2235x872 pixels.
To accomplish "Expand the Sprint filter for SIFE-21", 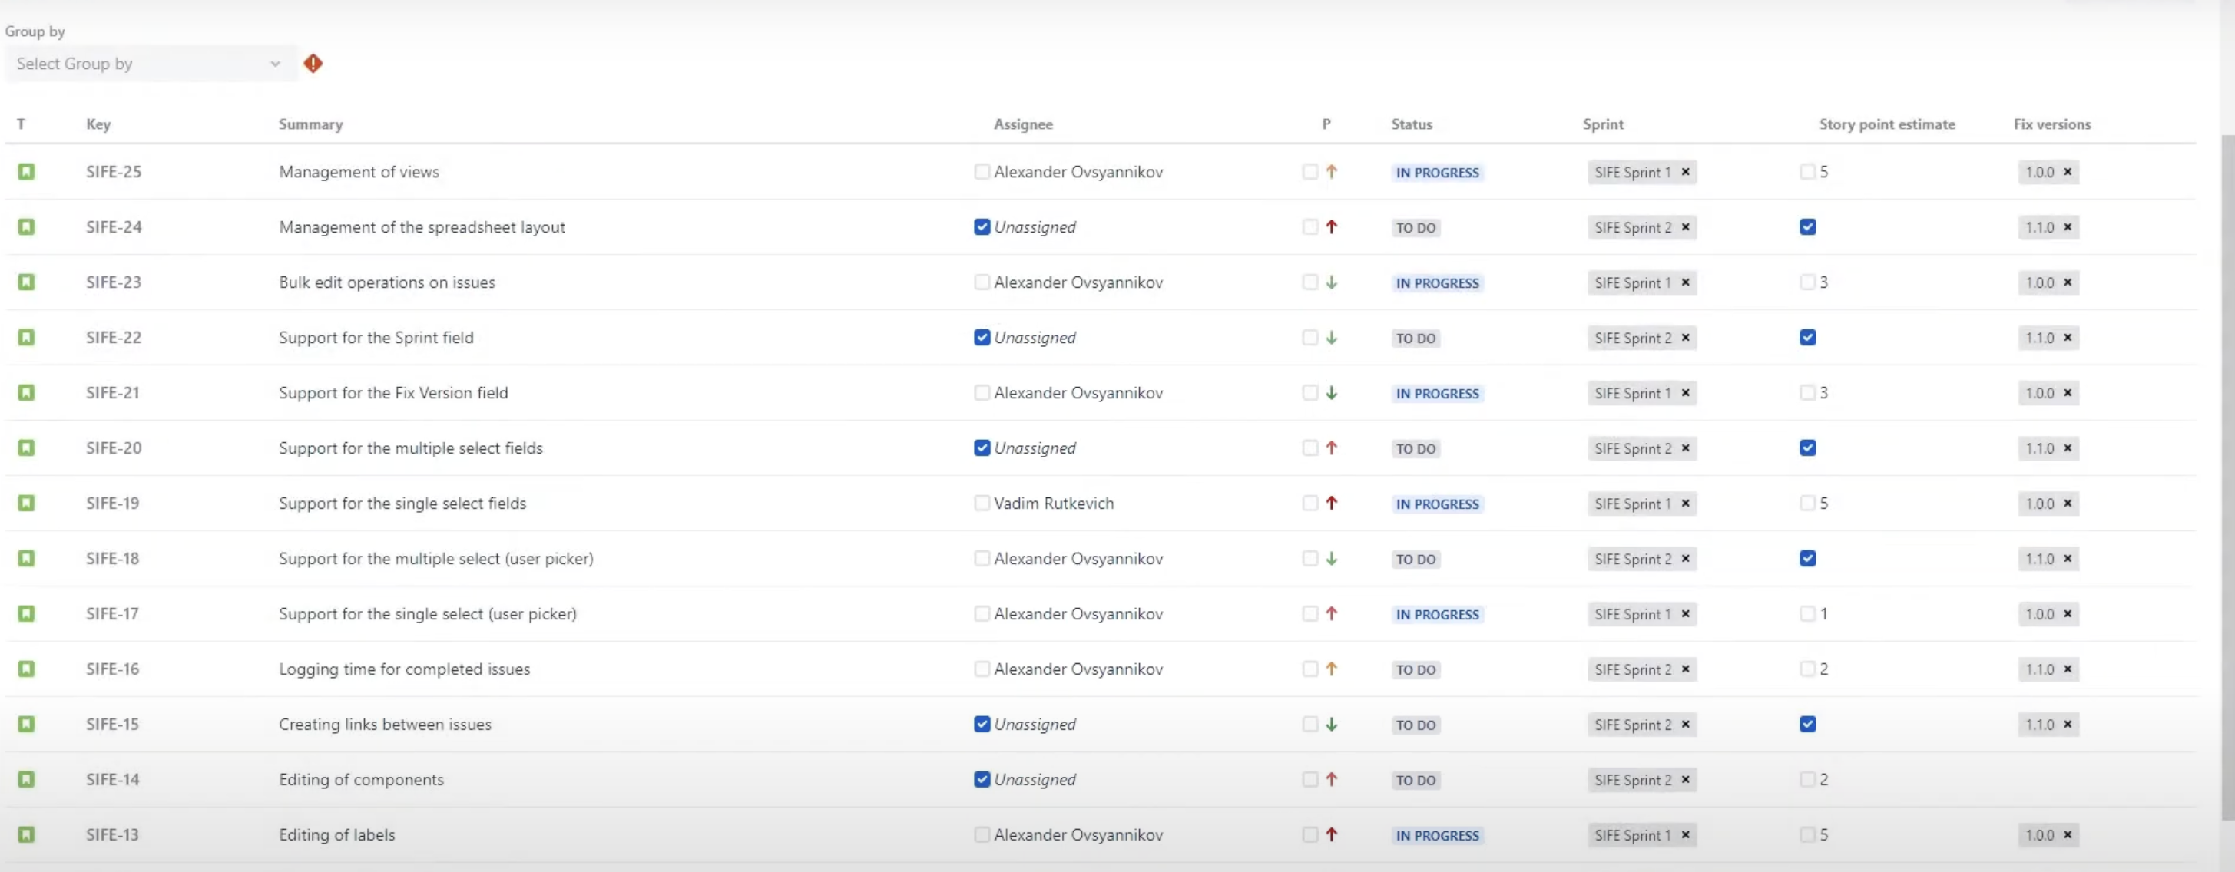I will pyautogui.click(x=1637, y=391).
